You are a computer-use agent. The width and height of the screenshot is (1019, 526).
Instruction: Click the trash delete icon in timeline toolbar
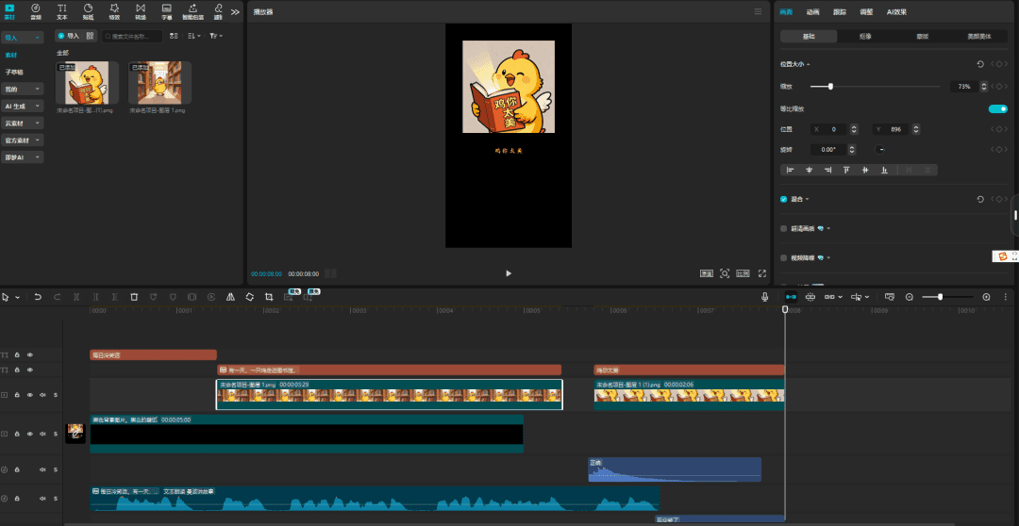[x=134, y=297]
